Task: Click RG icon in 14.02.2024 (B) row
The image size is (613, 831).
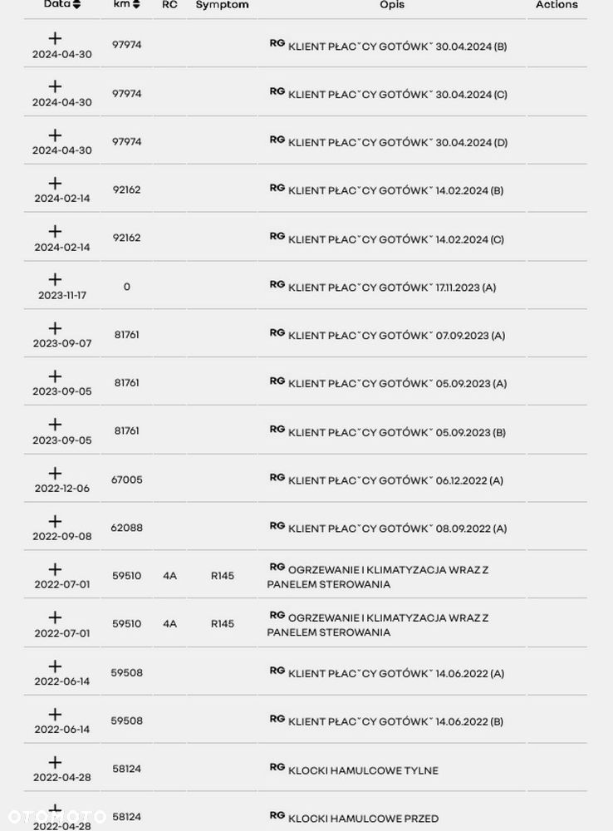Action: pos(277,188)
